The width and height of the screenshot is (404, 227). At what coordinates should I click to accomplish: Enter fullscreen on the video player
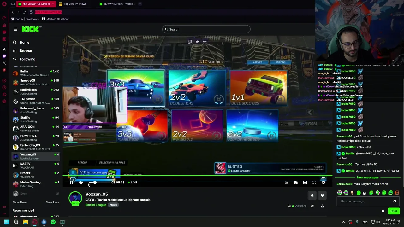pyautogui.click(x=314, y=183)
